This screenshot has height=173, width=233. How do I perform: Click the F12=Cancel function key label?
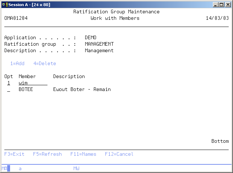tap(119, 154)
